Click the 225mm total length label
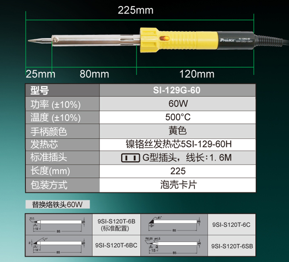289x262 pixels. (x=135, y=10)
